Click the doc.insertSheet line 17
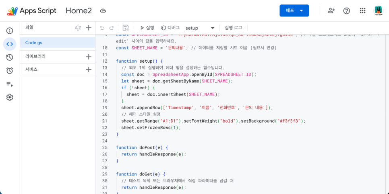This screenshot has width=389, height=194. coord(173,94)
